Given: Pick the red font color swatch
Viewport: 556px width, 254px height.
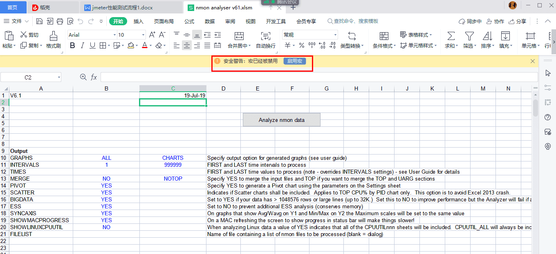Looking at the screenshot, I should (x=145, y=46).
